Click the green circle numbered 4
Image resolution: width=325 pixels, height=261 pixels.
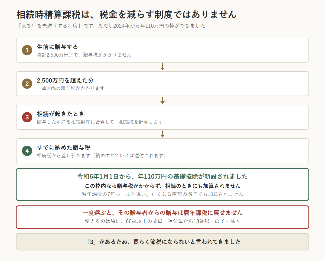click(27, 151)
